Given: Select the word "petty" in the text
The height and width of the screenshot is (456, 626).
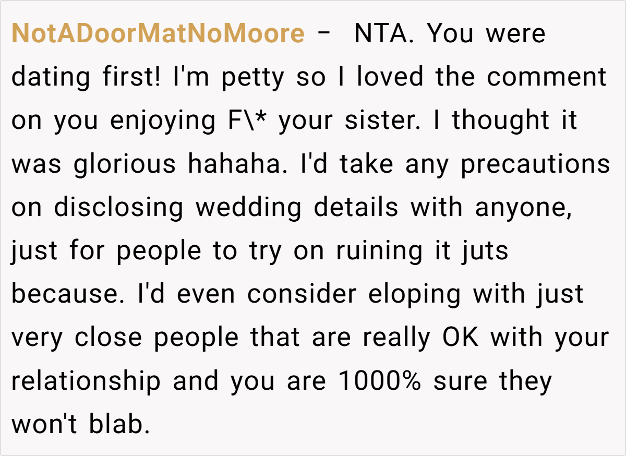Looking at the screenshot, I should [252, 78].
